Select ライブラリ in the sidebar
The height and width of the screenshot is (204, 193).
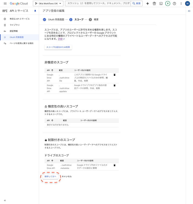pos(15,25)
